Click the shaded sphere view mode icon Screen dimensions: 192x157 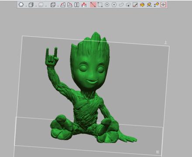(x=21, y=5)
